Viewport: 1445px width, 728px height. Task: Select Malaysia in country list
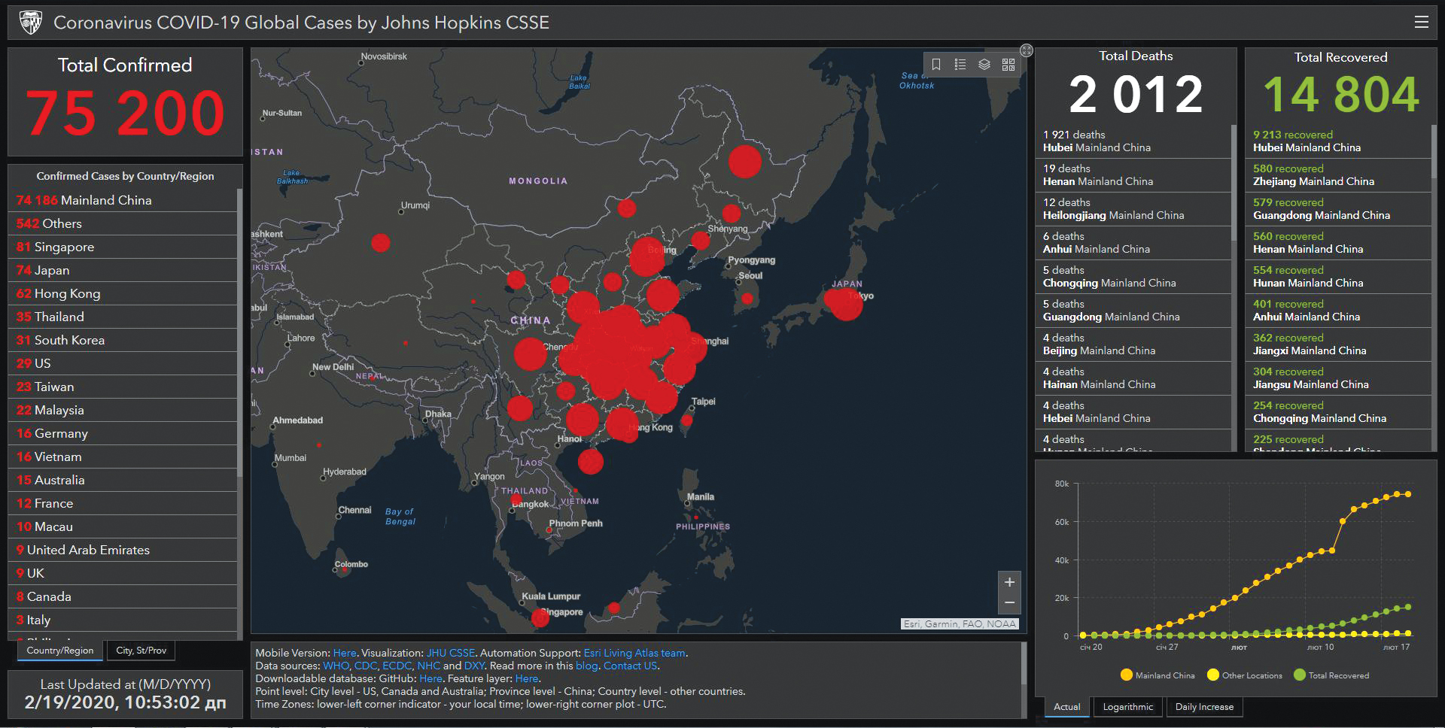pyautogui.click(x=123, y=410)
